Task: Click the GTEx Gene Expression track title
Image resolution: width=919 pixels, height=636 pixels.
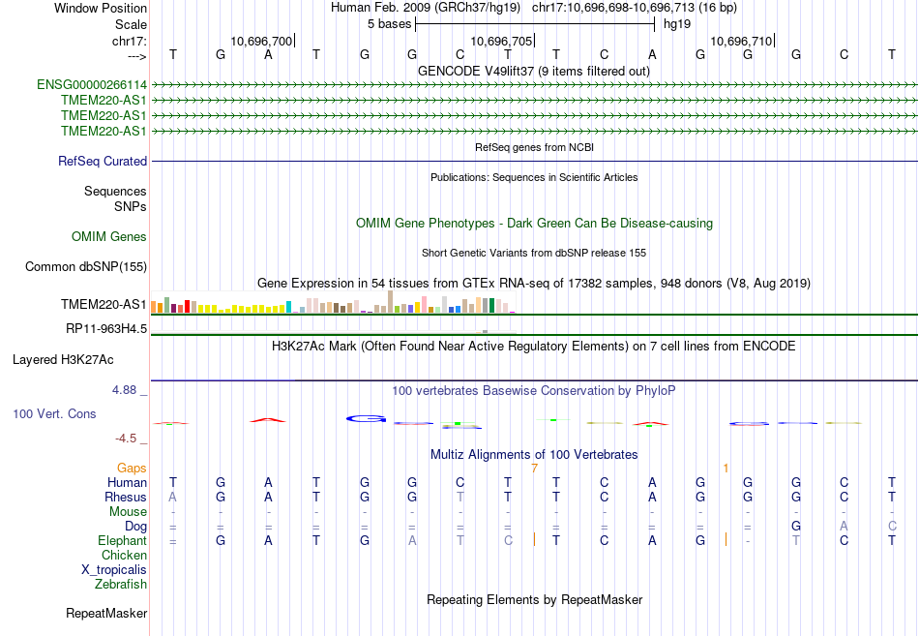Action: 534,284
